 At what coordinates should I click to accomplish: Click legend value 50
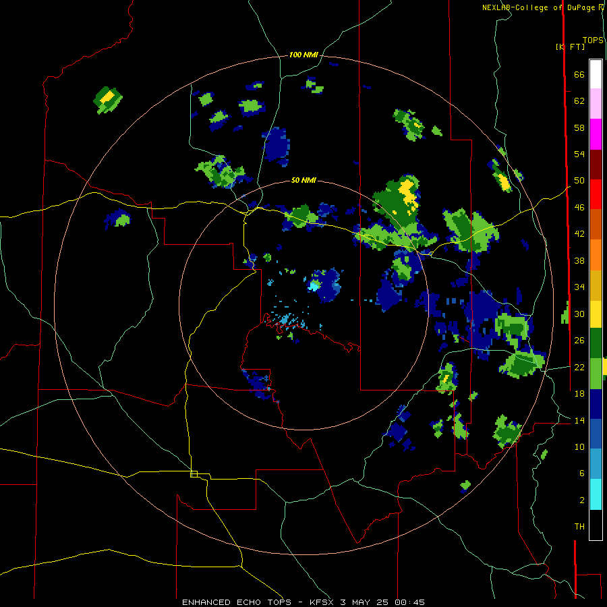pos(579,180)
